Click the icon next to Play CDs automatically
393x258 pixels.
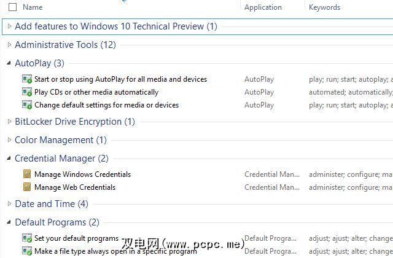pos(27,92)
